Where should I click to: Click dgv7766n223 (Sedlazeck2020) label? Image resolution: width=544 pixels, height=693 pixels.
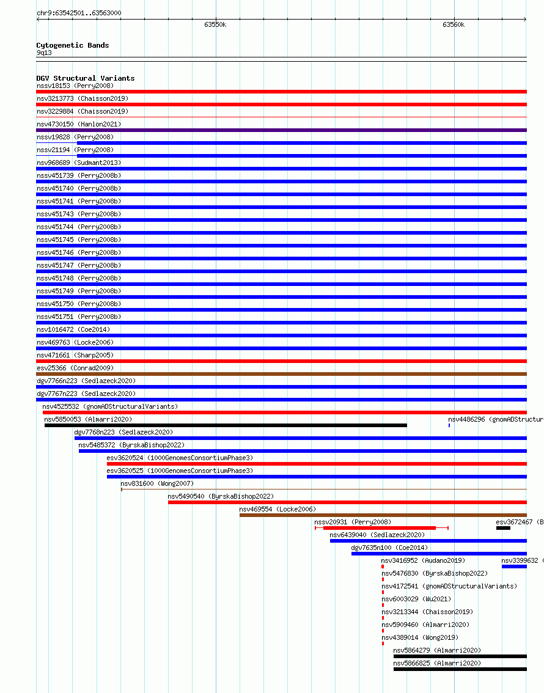86,381
